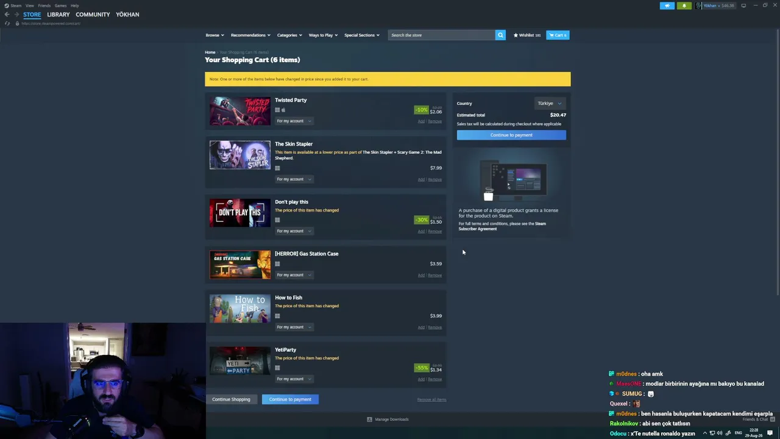The height and width of the screenshot is (439, 780).
Task: Click the platform icon under Gas Station Case
Action: [277, 264]
